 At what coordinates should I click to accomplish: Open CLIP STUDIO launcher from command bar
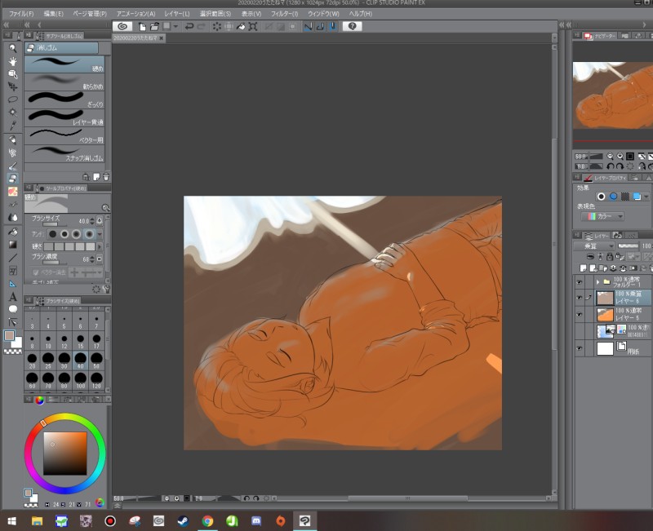tap(122, 26)
